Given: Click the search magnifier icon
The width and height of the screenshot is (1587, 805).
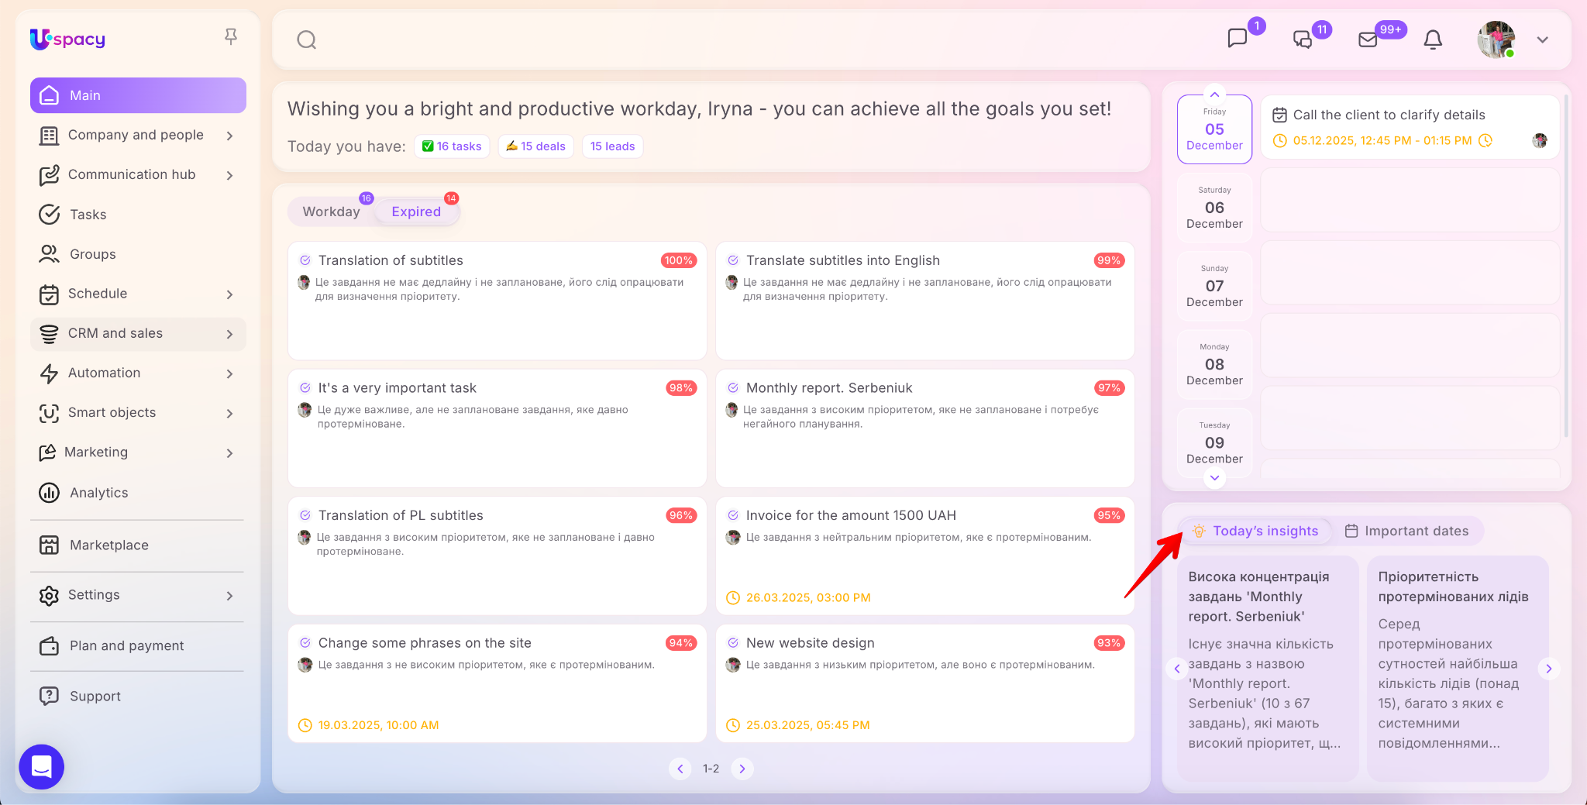Looking at the screenshot, I should pyautogui.click(x=307, y=40).
